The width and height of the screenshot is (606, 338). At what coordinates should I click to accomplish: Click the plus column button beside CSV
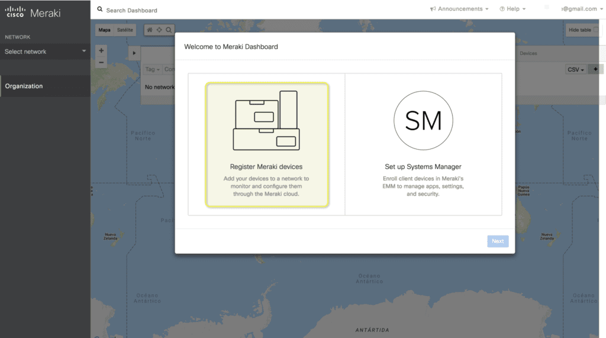[x=595, y=69]
